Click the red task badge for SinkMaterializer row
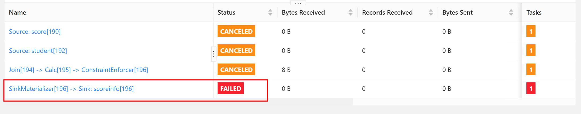Viewport: 581px width, 114px height. [x=531, y=88]
